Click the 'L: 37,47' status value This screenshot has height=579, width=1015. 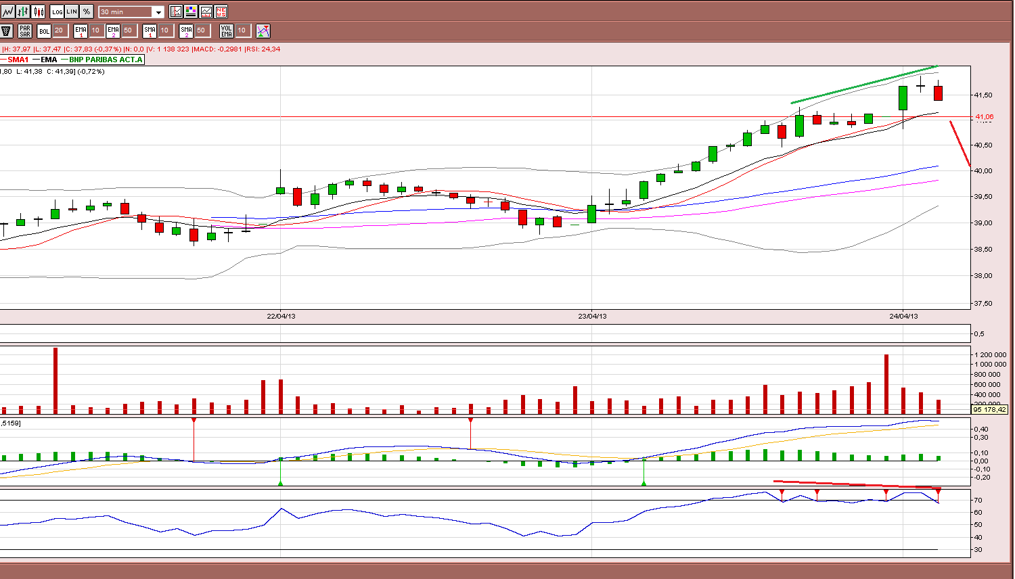(48, 49)
